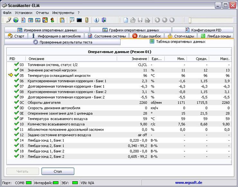Toggle green checkmark for PID 0C engine RPM
238x187 pixels.
pyautogui.click(x=16, y=102)
